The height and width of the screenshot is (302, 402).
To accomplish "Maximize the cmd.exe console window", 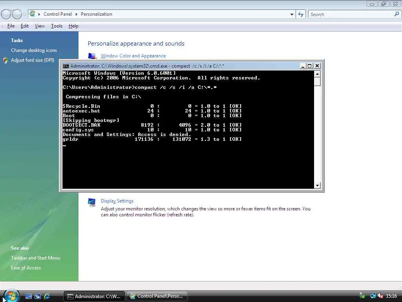I will pos(310,66).
